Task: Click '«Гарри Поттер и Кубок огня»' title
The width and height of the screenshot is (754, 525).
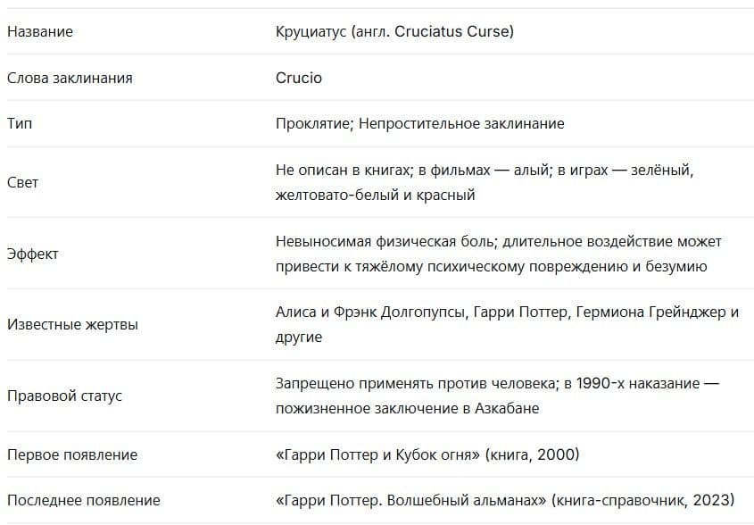Action: (x=377, y=454)
